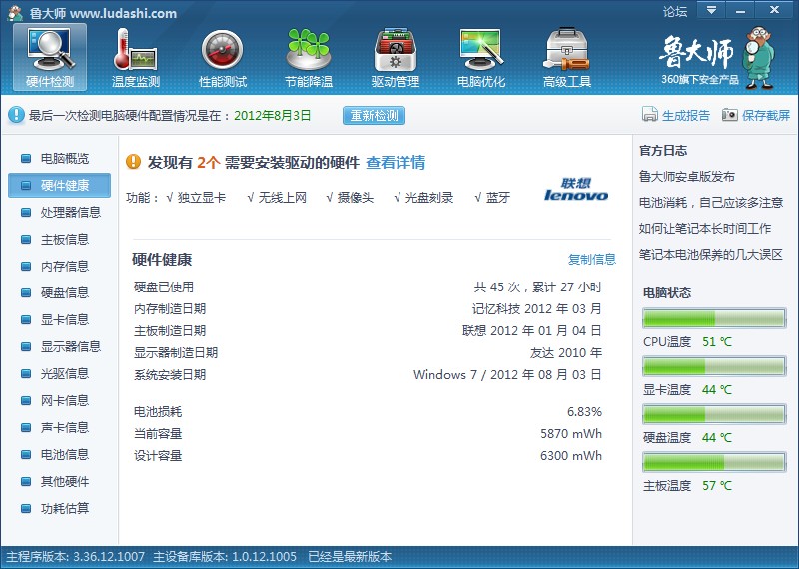Viewport: 799px width, 569px height.
Task: Click 系统安装日期 Windows 7 value
Action: [x=507, y=375]
